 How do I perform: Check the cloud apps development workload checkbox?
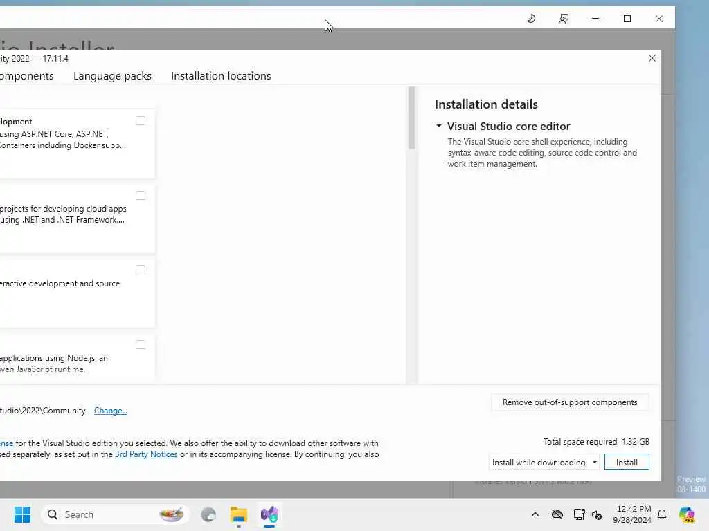(x=141, y=195)
